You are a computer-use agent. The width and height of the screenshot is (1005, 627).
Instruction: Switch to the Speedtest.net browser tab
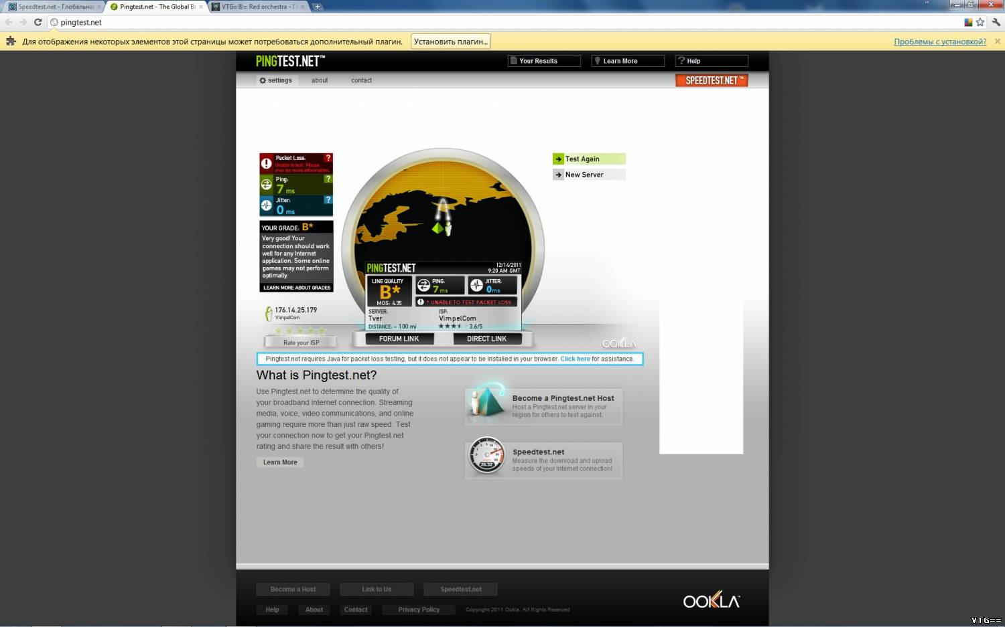click(55, 7)
